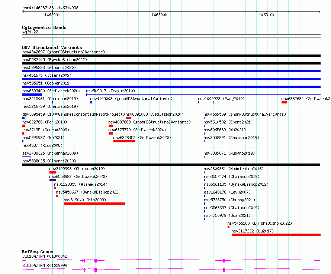Open nsv3557474 (Chaisson2019) variant

tap(231, 176)
